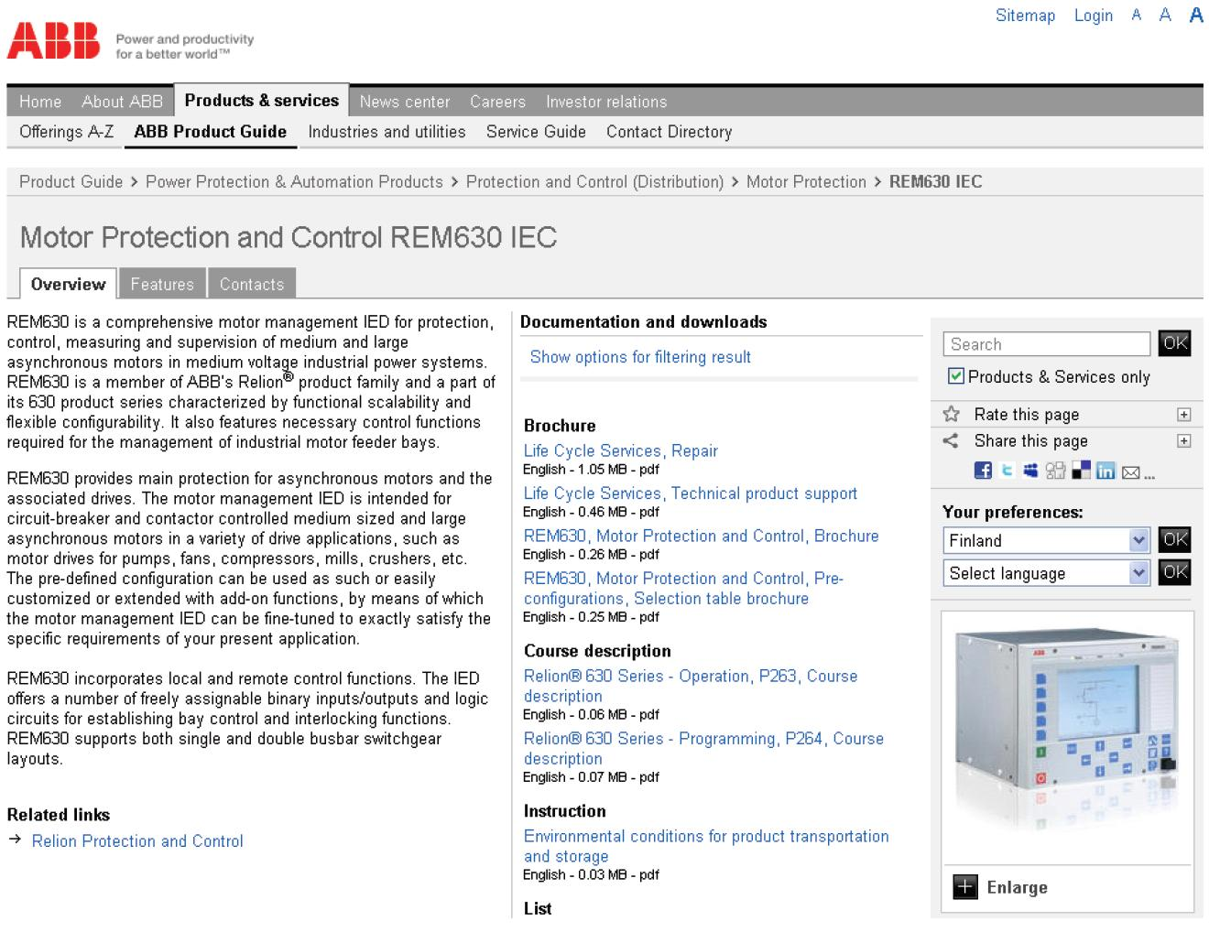Open the Finland country dropdown
The height and width of the screenshot is (932, 1209).
pyautogui.click(x=1046, y=540)
